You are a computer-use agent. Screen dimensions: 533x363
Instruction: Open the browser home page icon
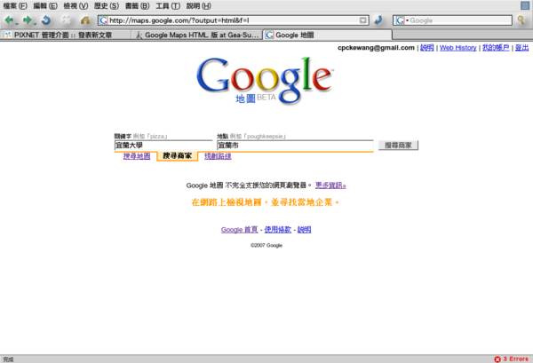[x=85, y=20]
